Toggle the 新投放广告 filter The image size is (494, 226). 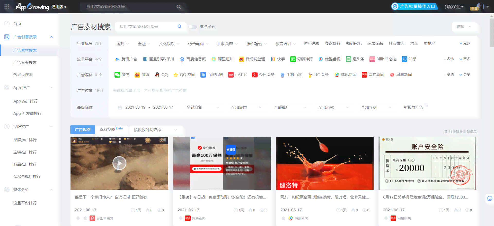413,107
